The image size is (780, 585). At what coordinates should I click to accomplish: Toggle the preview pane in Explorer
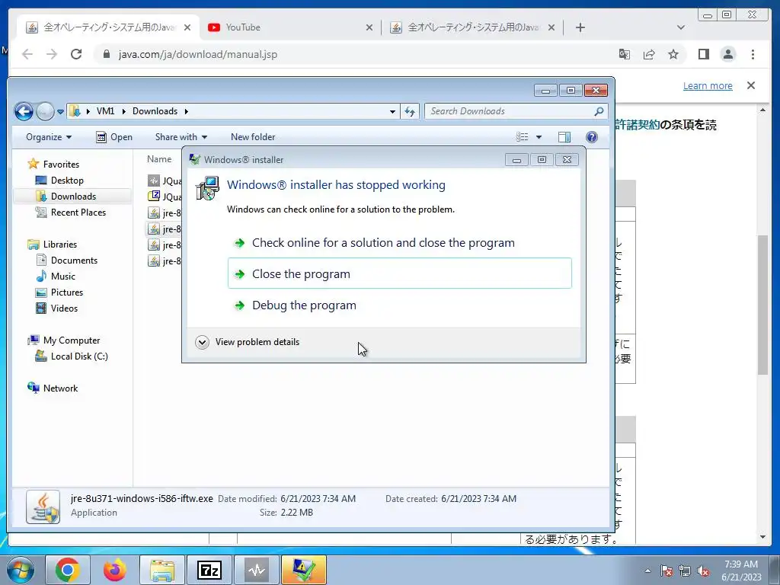coord(564,137)
